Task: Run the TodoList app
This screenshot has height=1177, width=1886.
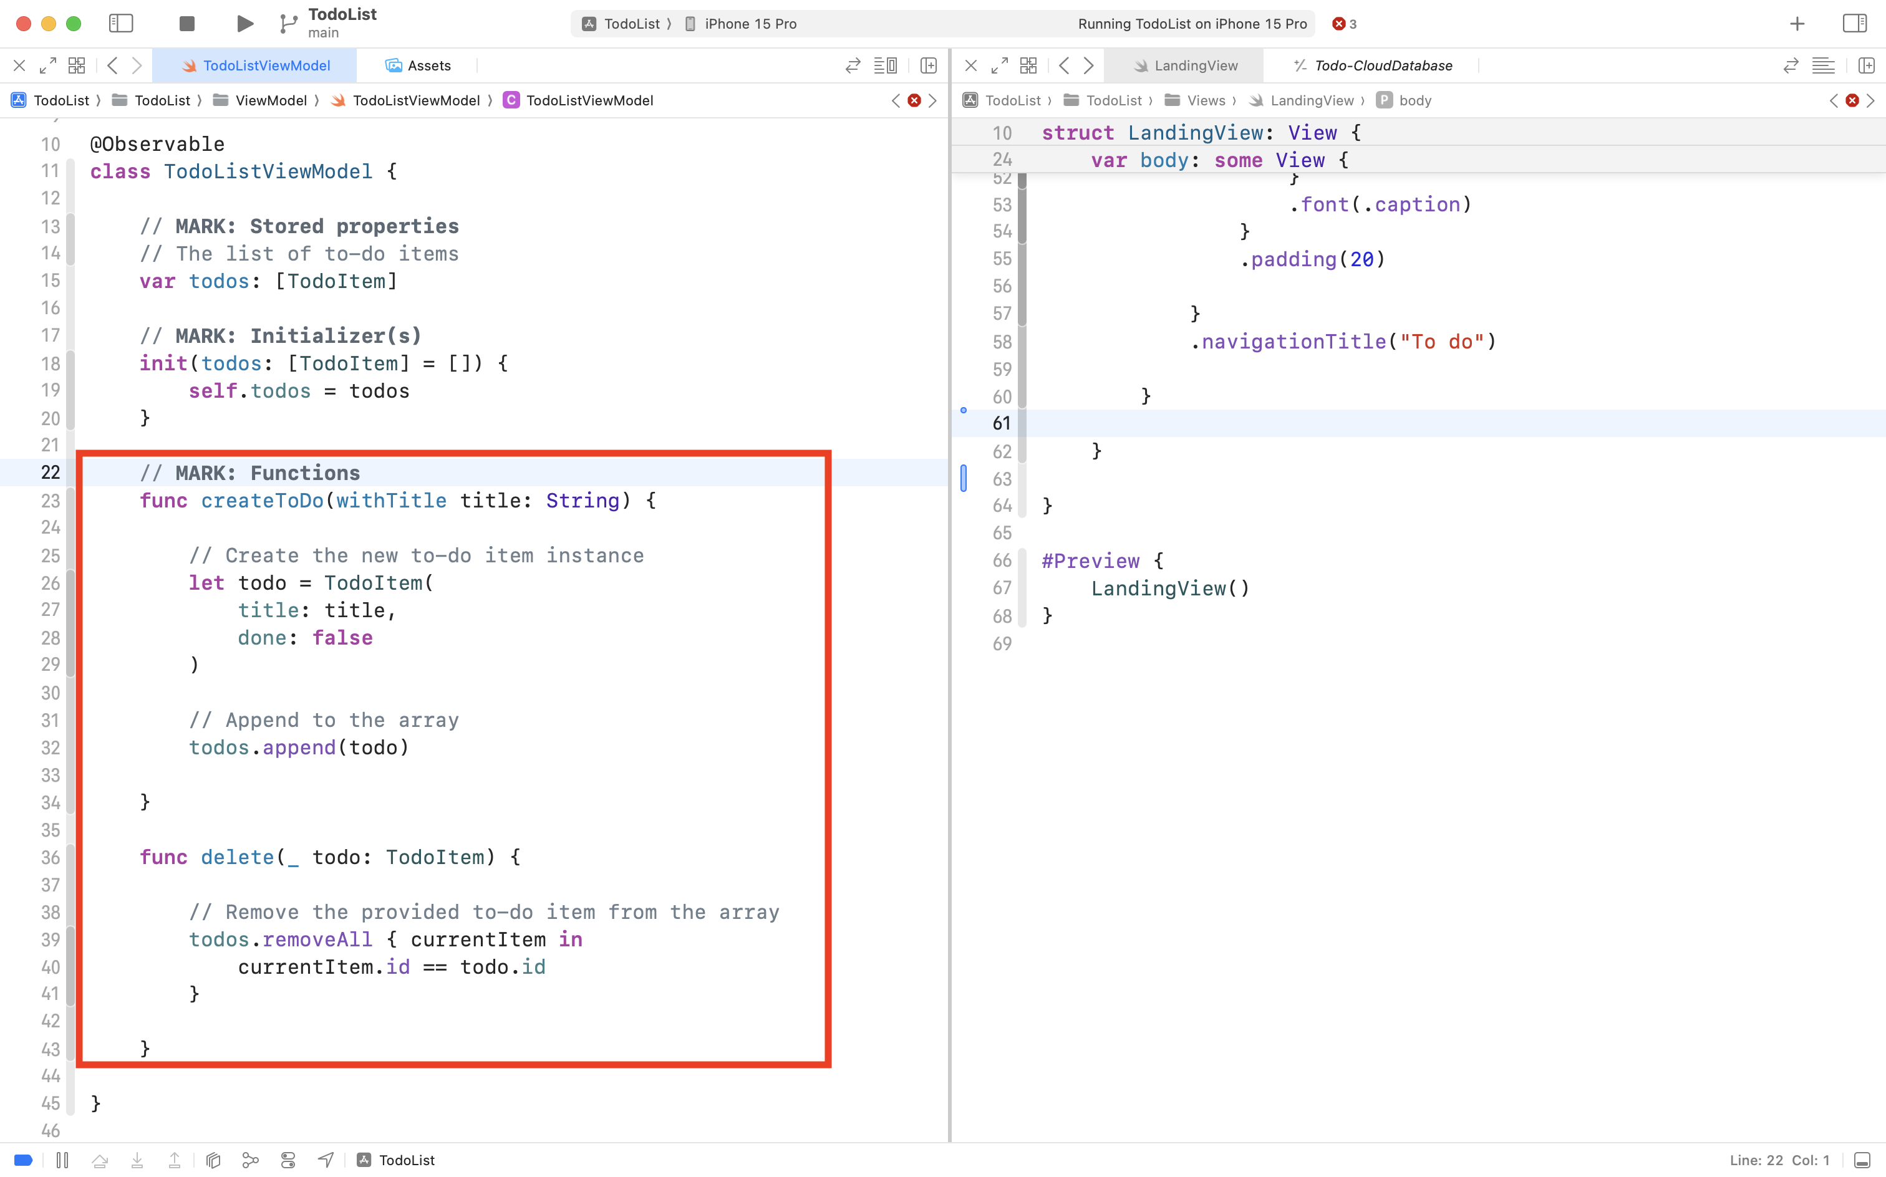Action: [x=244, y=23]
